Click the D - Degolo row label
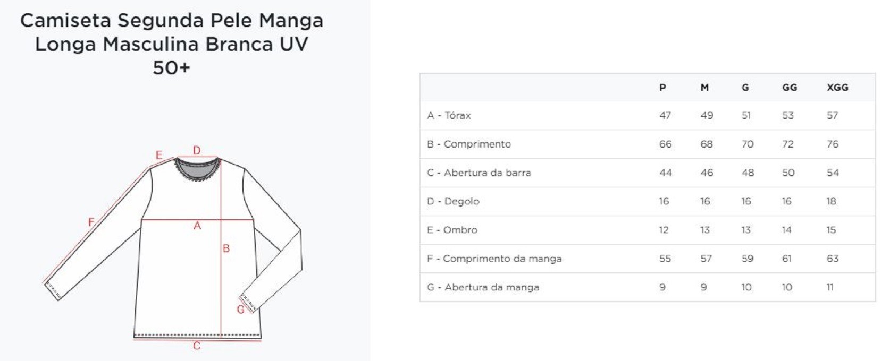The image size is (890, 361). point(453,202)
